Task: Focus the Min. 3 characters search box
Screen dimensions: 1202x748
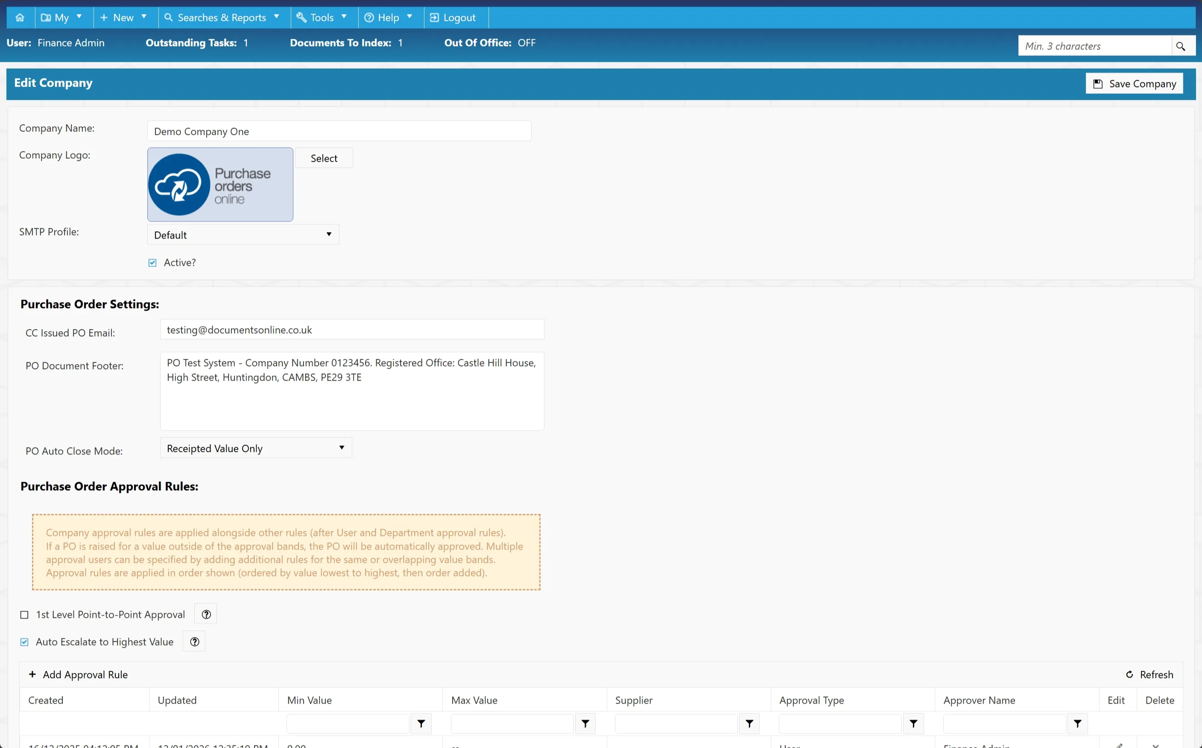Action: 1095,46
